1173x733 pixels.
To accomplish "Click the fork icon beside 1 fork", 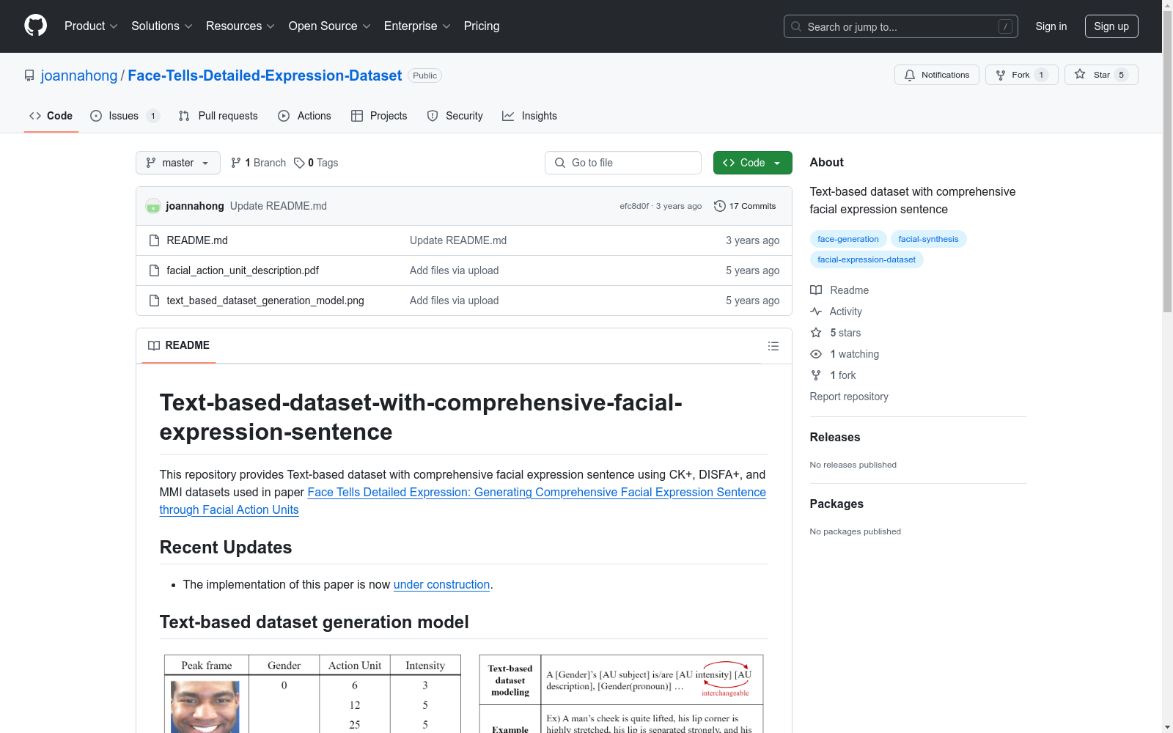I will 816,375.
